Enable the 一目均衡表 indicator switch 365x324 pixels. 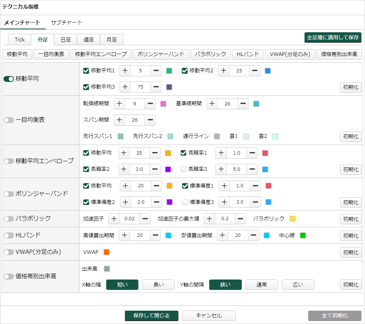click(x=9, y=120)
